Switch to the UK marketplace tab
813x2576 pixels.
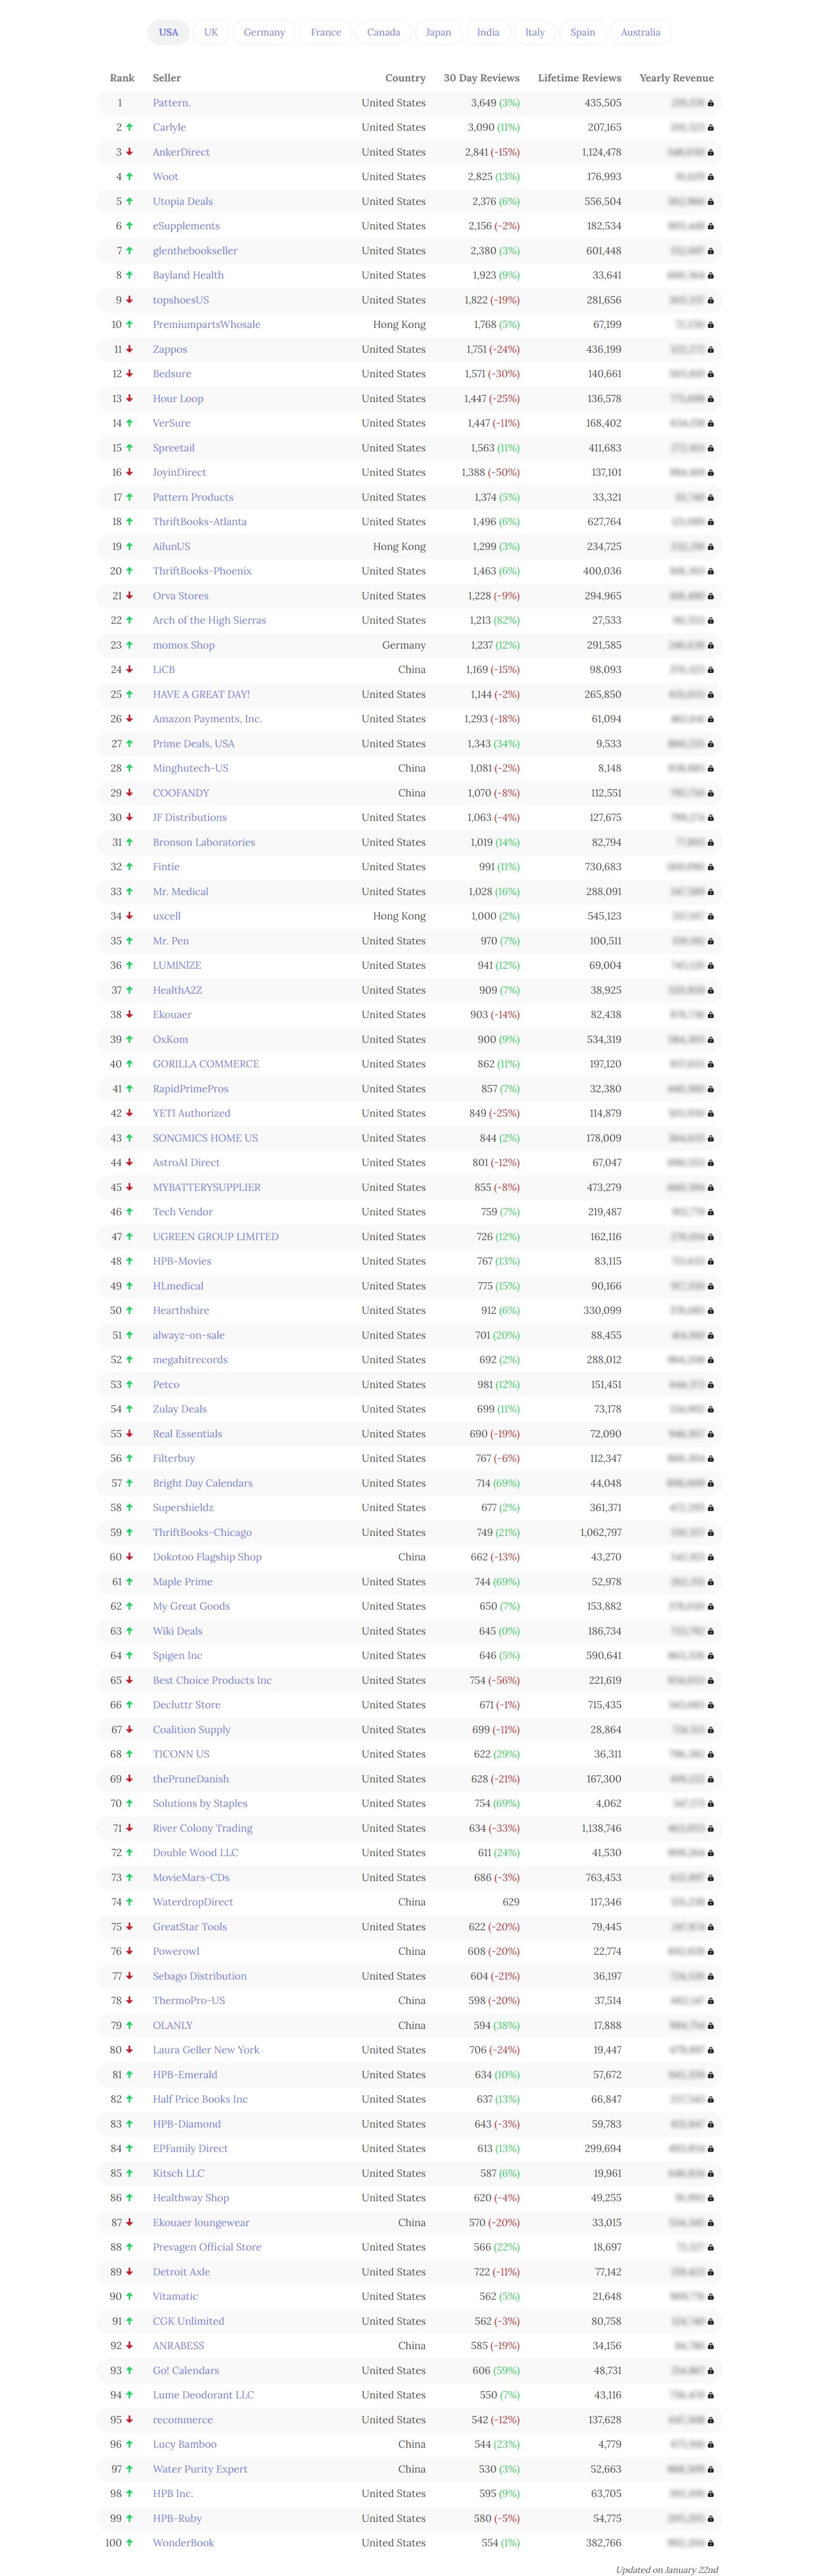click(x=211, y=32)
